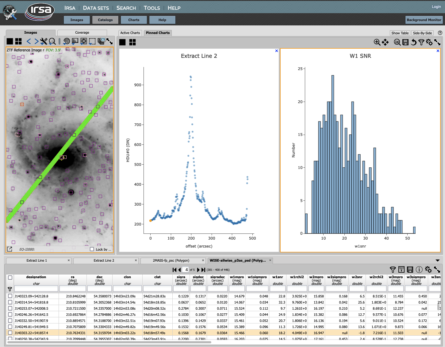Undo chart changes with restore arrow
The image size is (445, 347).
413,42
